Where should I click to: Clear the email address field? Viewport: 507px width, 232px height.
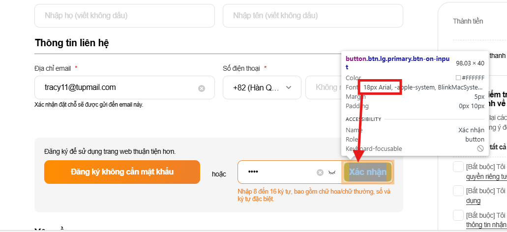pyautogui.click(x=202, y=88)
